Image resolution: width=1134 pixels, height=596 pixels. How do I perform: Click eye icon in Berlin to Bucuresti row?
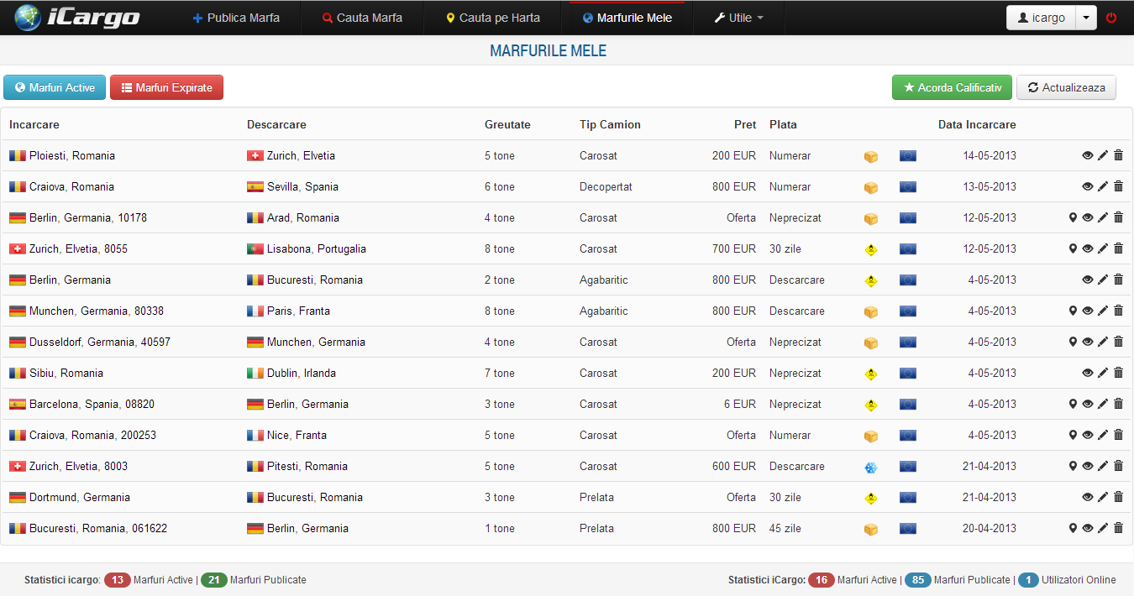pos(1088,280)
